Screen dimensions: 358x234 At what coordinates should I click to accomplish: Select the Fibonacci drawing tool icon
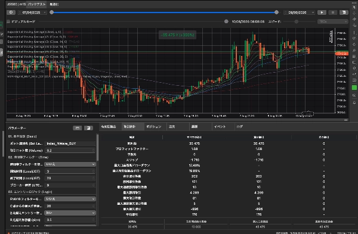click(354, 38)
